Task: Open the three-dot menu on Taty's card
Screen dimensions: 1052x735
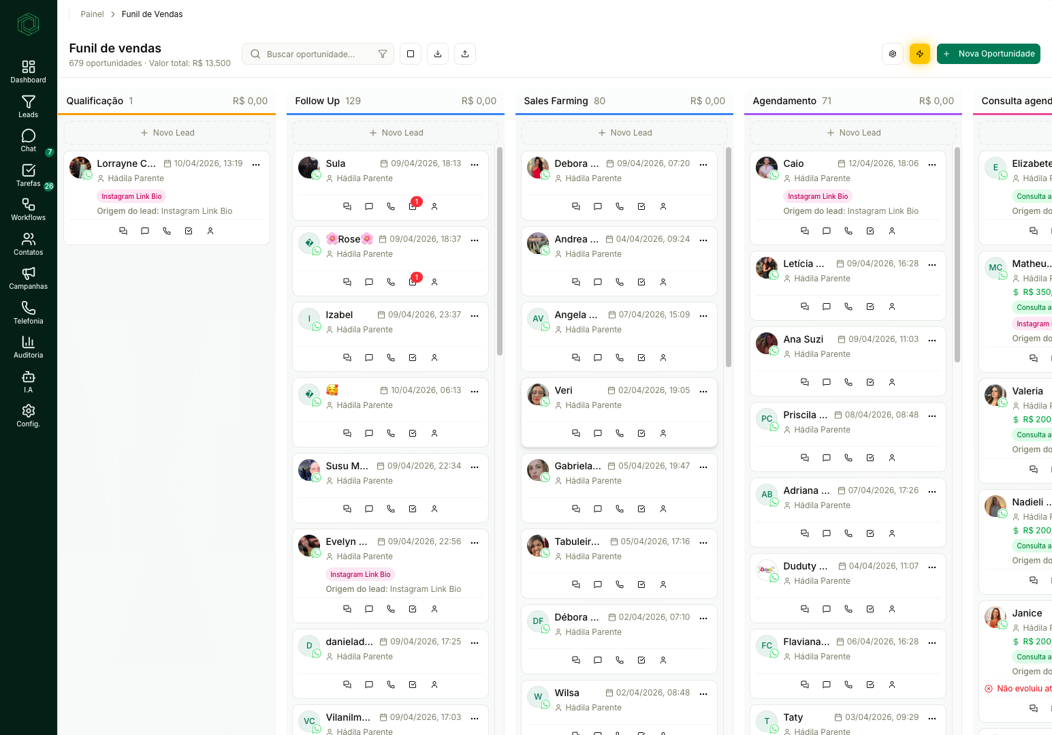Action: [x=932, y=718]
